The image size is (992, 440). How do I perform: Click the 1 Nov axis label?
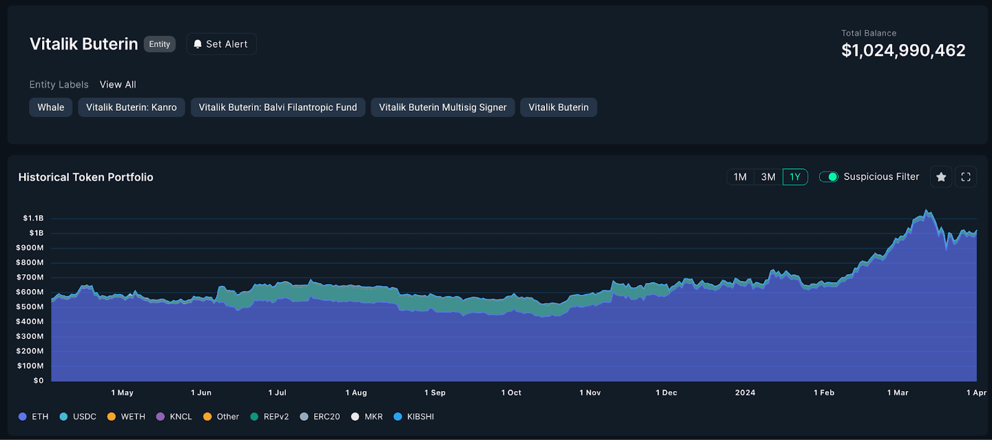[590, 393]
